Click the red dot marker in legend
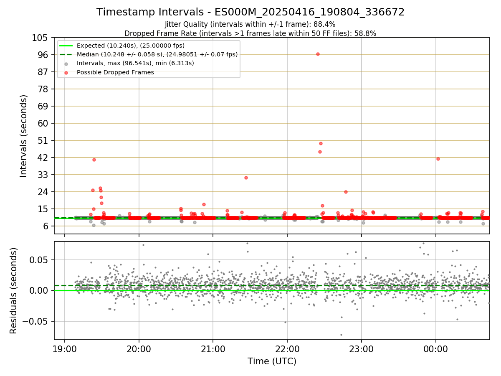Image resolution: width=501 pixels, height=376 pixels. pyautogui.click(x=66, y=72)
